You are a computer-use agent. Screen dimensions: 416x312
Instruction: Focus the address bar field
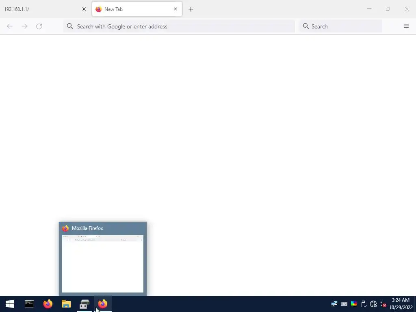(179, 26)
